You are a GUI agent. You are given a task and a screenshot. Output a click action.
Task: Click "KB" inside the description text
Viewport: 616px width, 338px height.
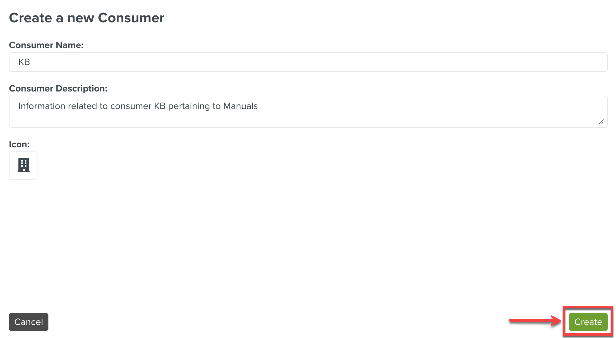point(159,106)
